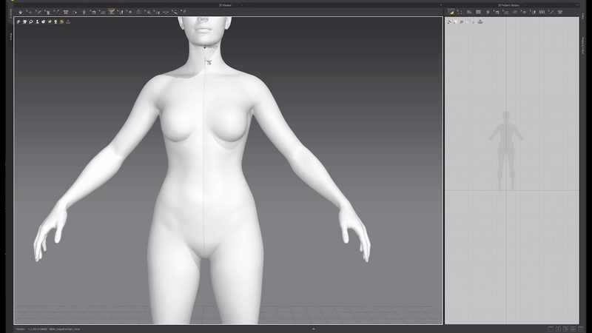Select the 2D Pattern Window title tab
592x333 pixels.
tap(509, 4)
